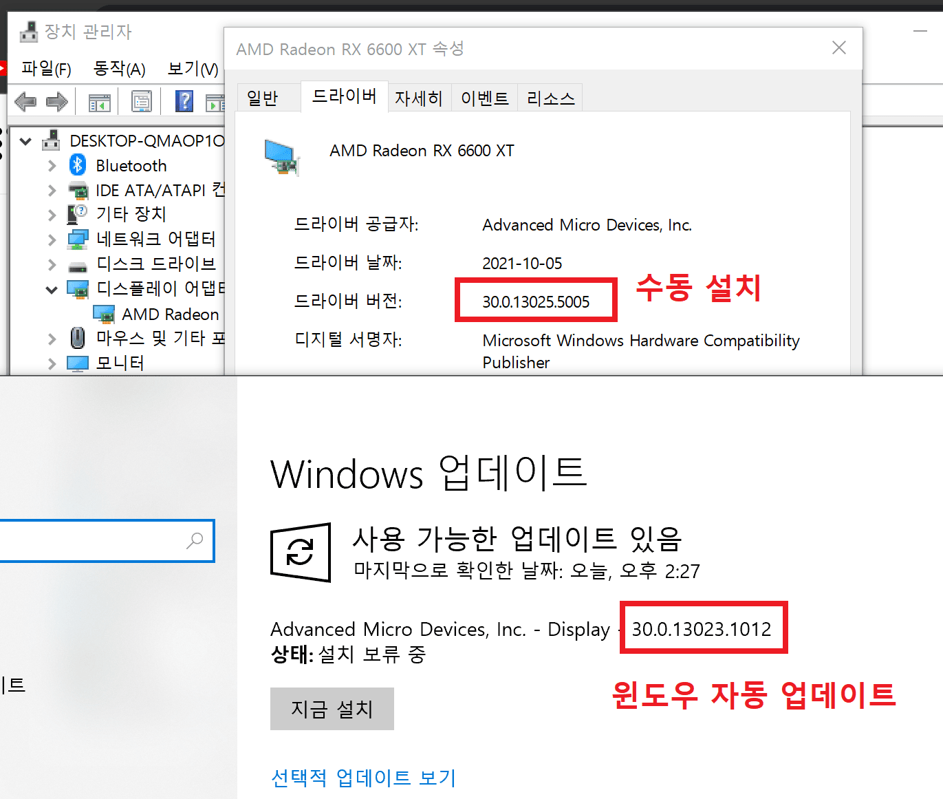This screenshot has height=799, width=943.
Task: Click the other devices question-mark icon
Action: click(77, 214)
